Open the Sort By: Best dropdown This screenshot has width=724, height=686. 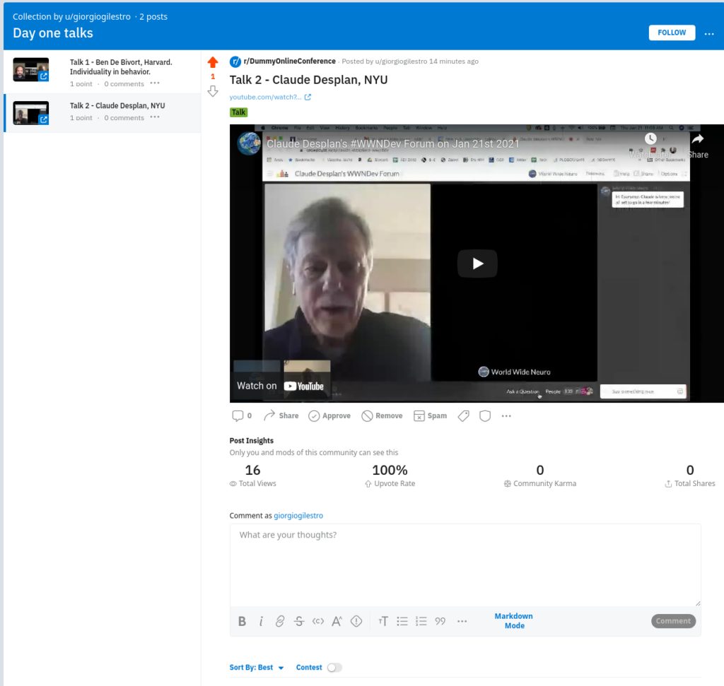click(x=256, y=668)
